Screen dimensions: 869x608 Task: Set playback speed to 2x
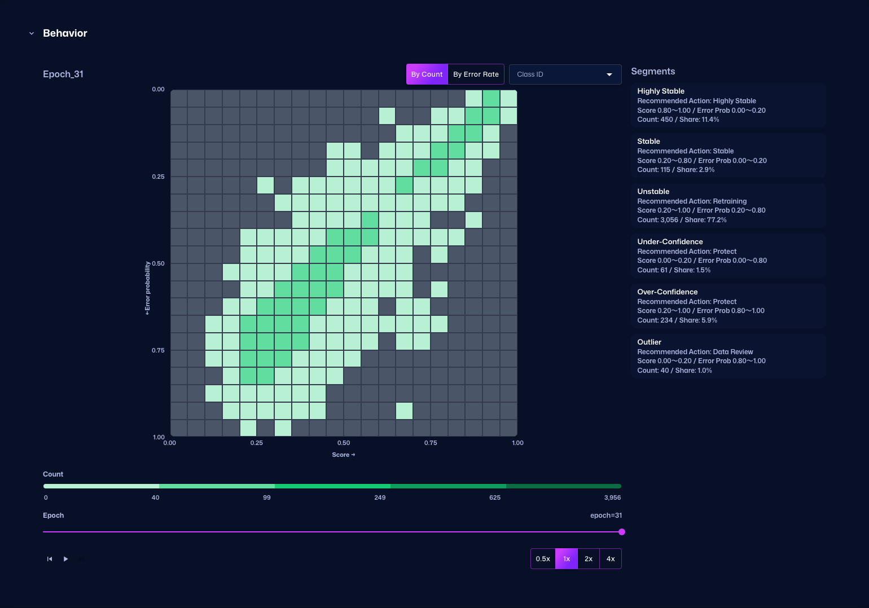tap(589, 559)
